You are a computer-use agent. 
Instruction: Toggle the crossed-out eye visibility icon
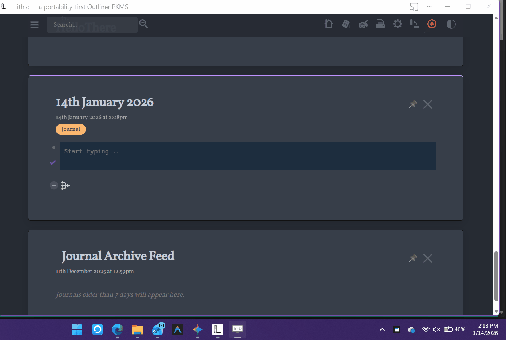click(363, 24)
